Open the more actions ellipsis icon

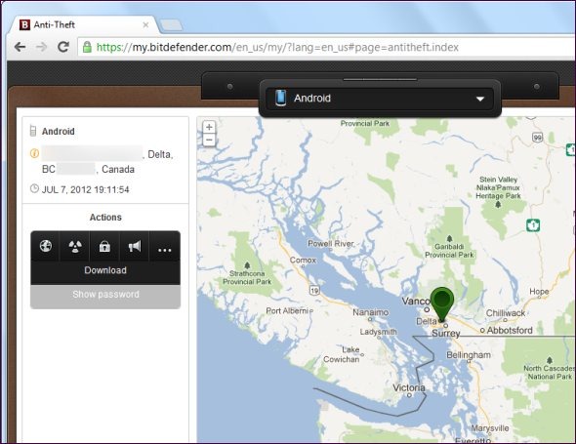pyautogui.click(x=164, y=250)
